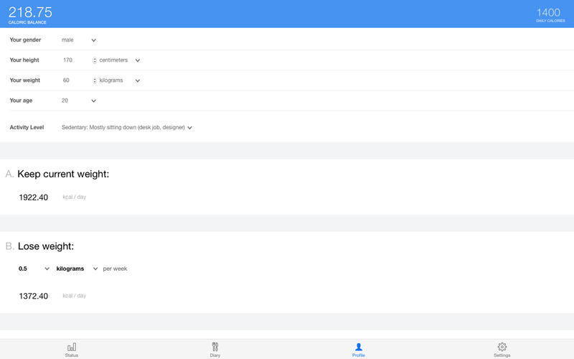Select the 1372.40 lose weight value
Image resolution: width=574 pixels, height=359 pixels.
pyautogui.click(x=34, y=296)
